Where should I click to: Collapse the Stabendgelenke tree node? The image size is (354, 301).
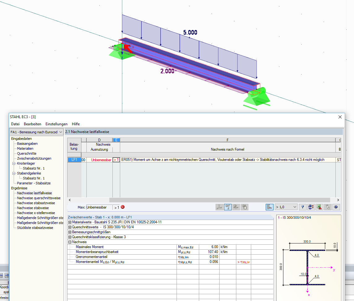[x=14, y=173]
